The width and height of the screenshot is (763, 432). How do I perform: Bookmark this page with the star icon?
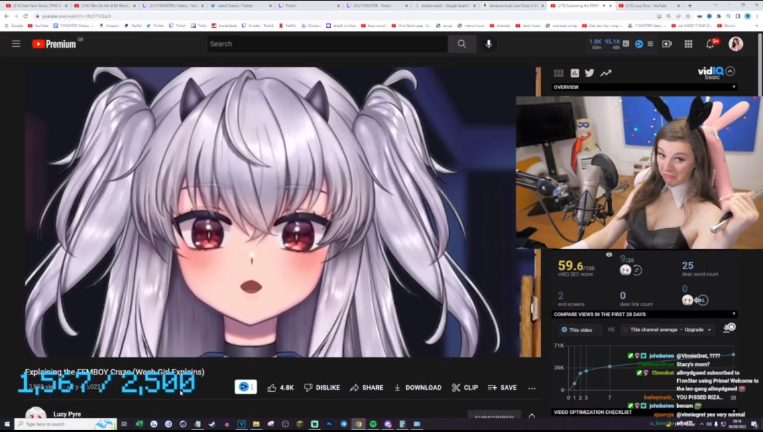(688, 16)
